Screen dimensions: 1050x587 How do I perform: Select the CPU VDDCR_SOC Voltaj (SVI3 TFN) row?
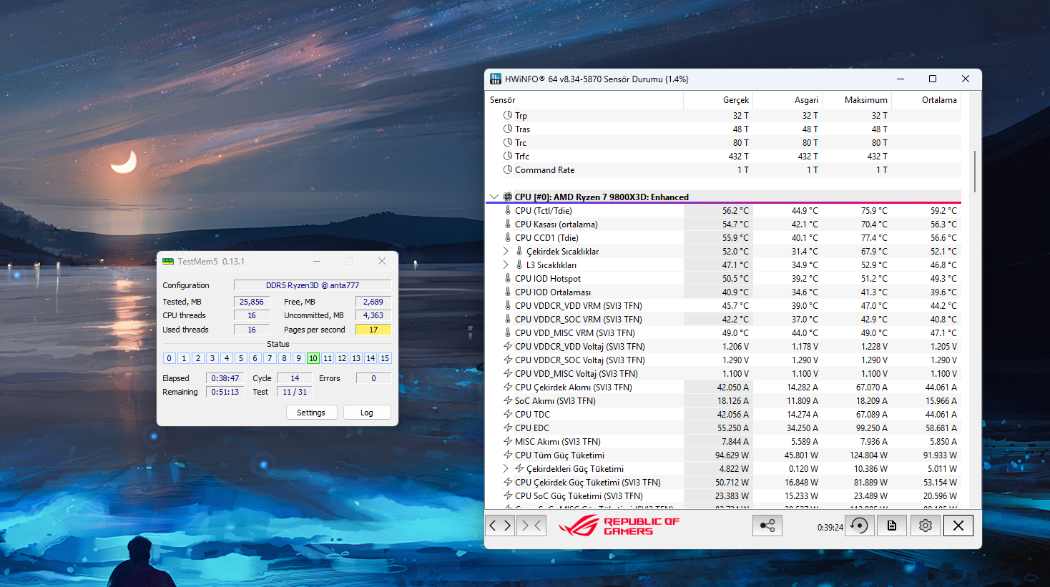tap(724, 360)
